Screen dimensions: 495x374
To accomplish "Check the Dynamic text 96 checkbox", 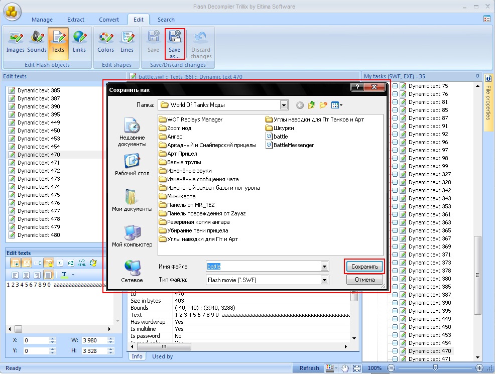I will pyautogui.click(x=395, y=142).
